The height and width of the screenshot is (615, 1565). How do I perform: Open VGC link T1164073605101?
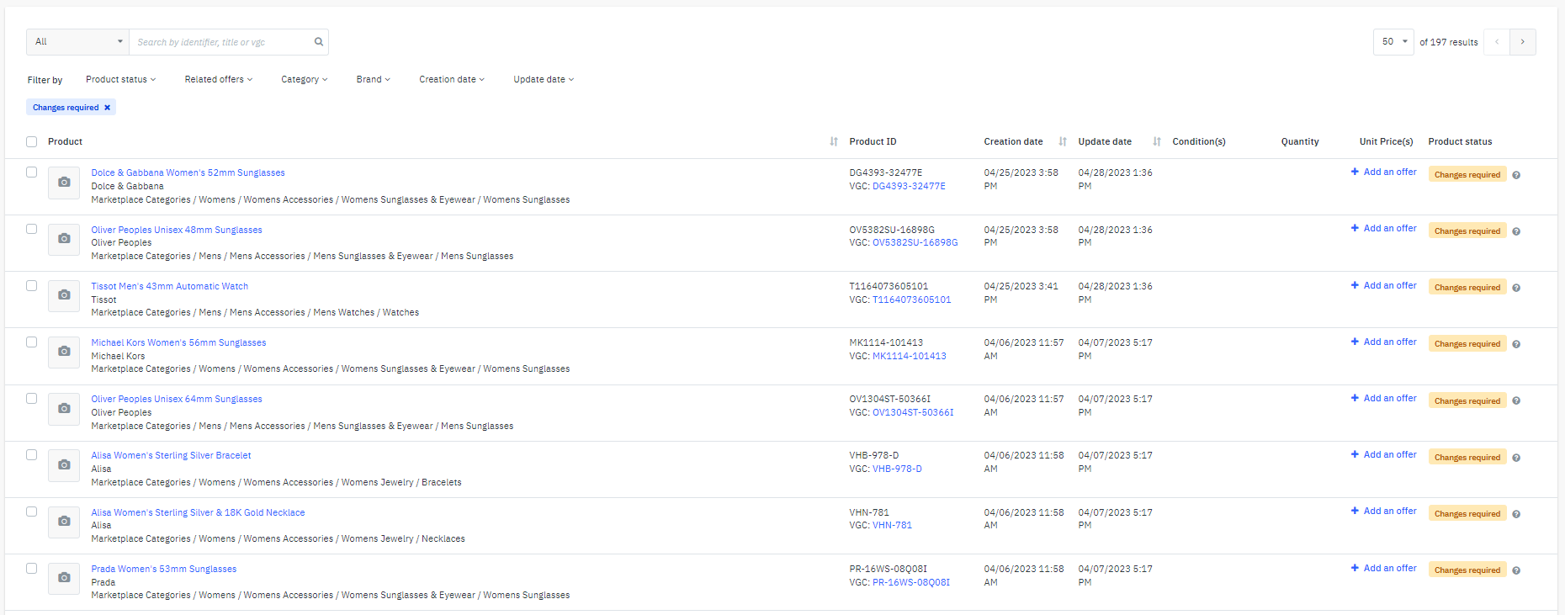coord(911,300)
